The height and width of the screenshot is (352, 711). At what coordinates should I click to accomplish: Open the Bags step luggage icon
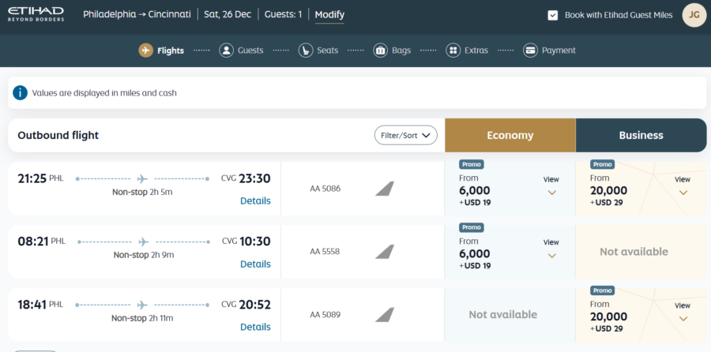[x=381, y=51]
